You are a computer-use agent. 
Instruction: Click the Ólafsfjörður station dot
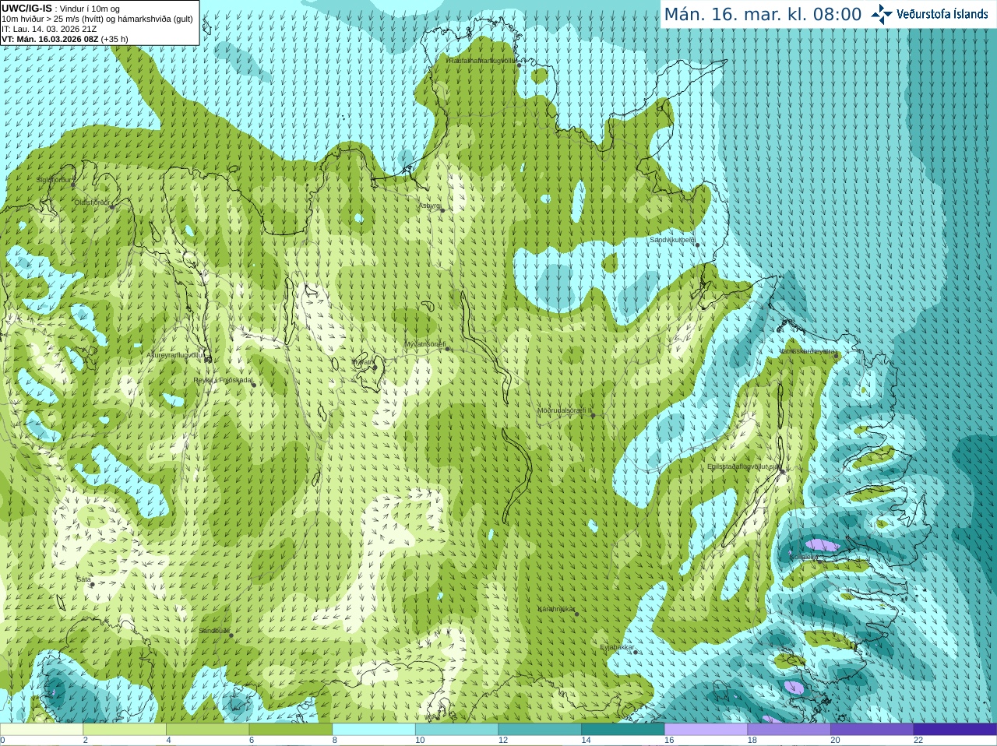111,206
